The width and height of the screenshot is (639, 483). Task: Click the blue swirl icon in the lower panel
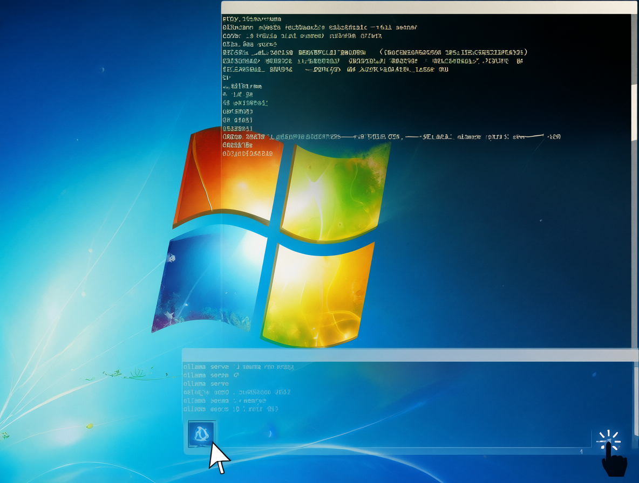click(x=201, y=434)
